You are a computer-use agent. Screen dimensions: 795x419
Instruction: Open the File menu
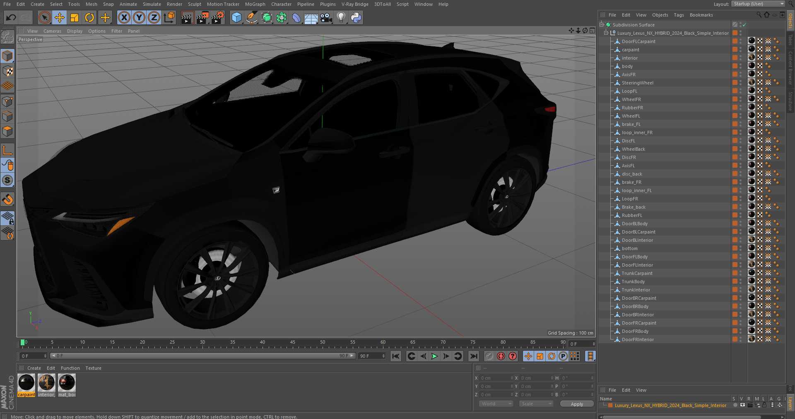click(7, 4)
